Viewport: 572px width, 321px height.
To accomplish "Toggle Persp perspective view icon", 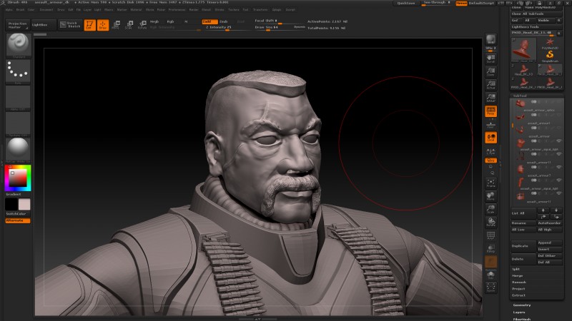I will tap(491, 112).
